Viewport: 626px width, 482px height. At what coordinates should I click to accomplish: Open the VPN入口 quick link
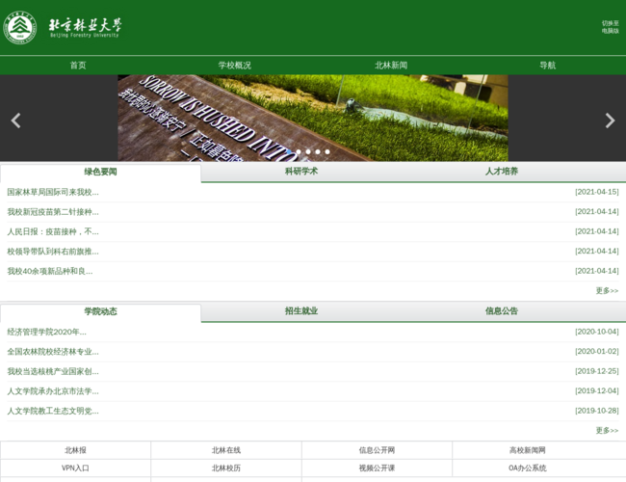point(75,468)
